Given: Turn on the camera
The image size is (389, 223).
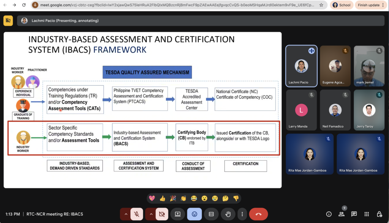Looking at the screenshot, I should (162, 214).
